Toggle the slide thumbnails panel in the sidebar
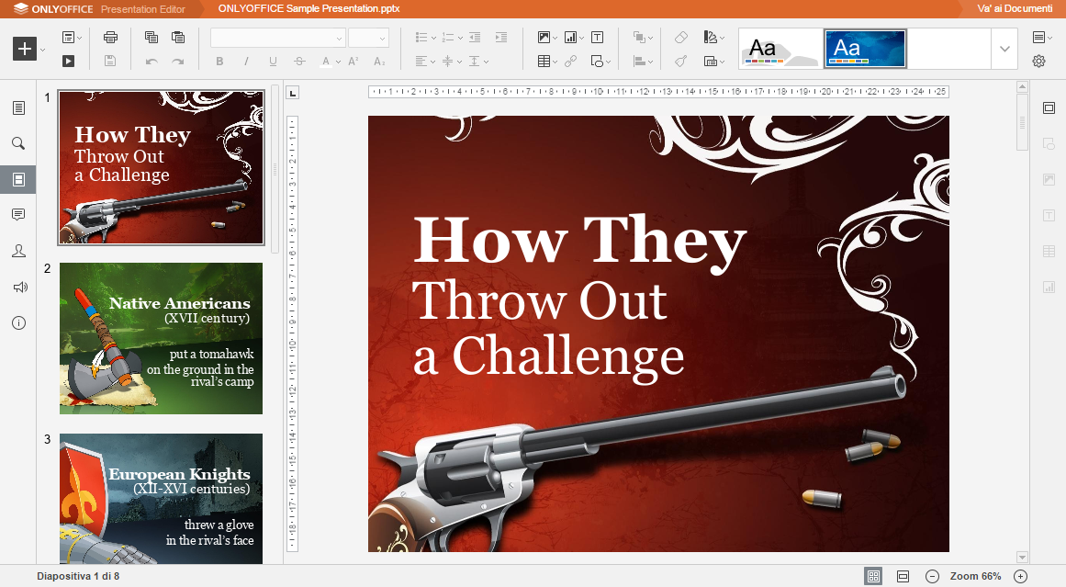 pyautogui.click(x=18, y=179)
